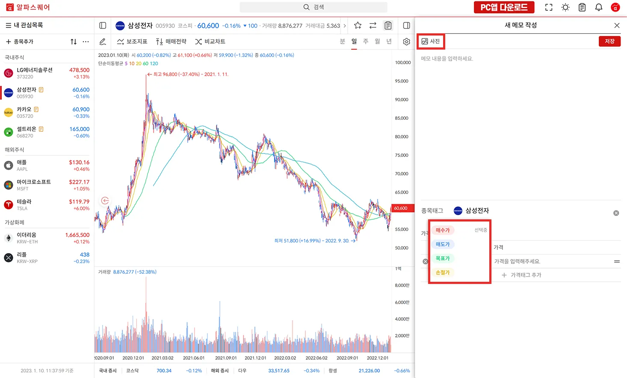The width and height of the screenshot is (627, 378).
Task: Toggle the left watchlist panel
Action: 103,26
